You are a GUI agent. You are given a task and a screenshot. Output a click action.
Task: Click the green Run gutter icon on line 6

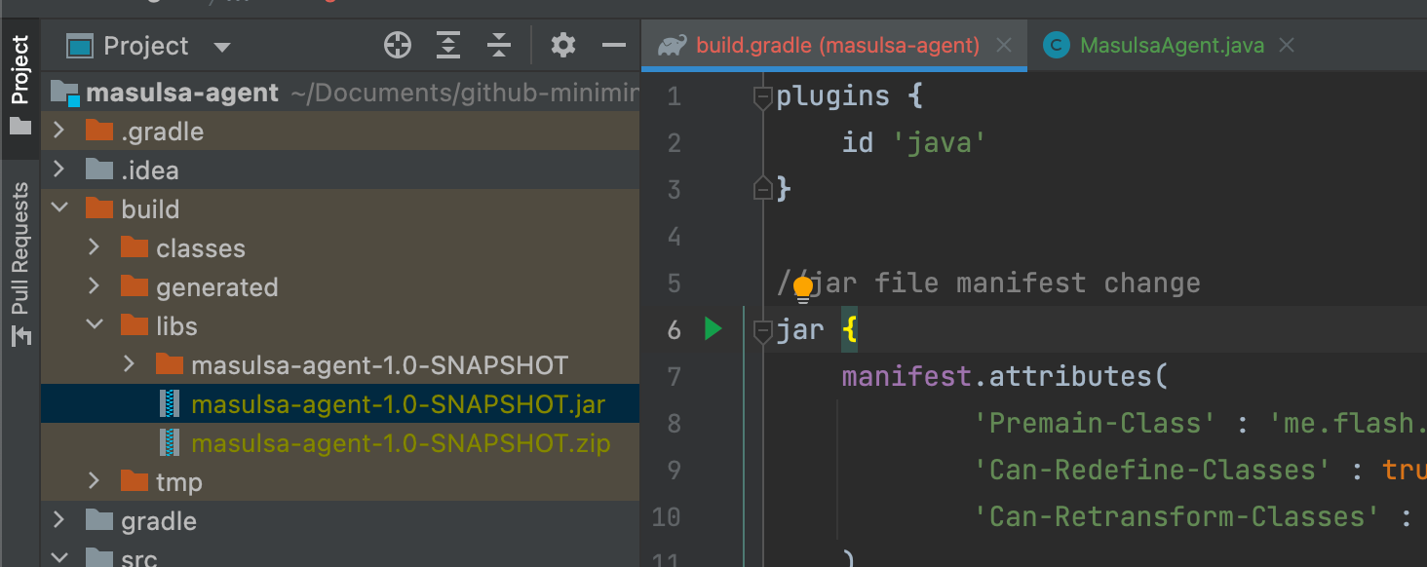point(713,329)
